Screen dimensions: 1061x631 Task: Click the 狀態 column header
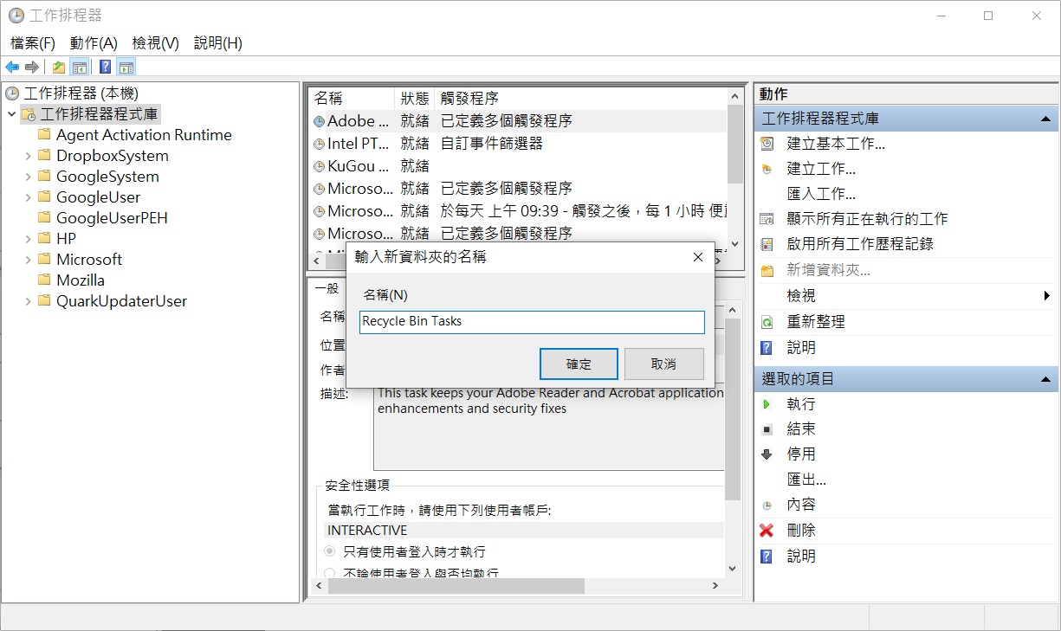(x=415, y=99)
